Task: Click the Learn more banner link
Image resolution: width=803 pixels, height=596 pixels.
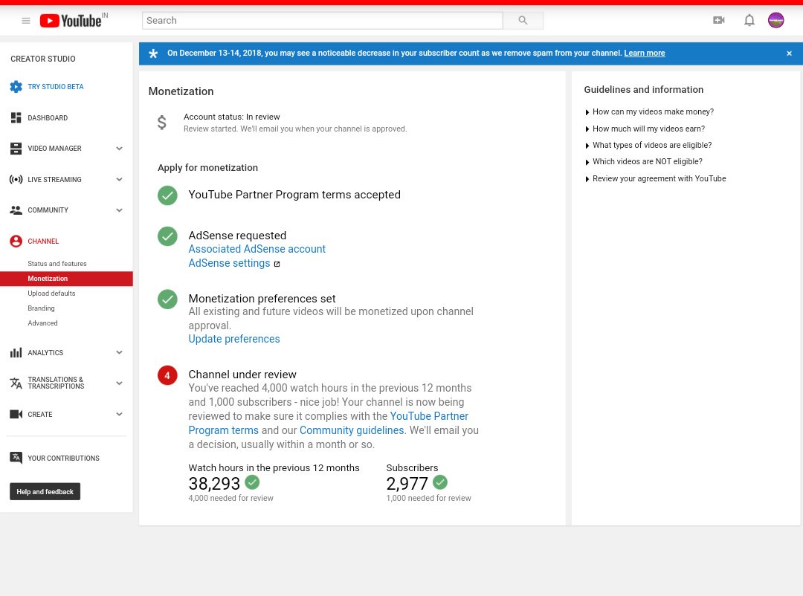Action: 644,54
